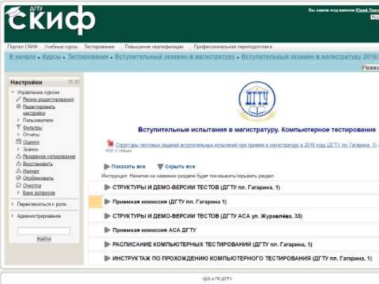Go to Тестирование breadcrumb link

tap(88, 57)
